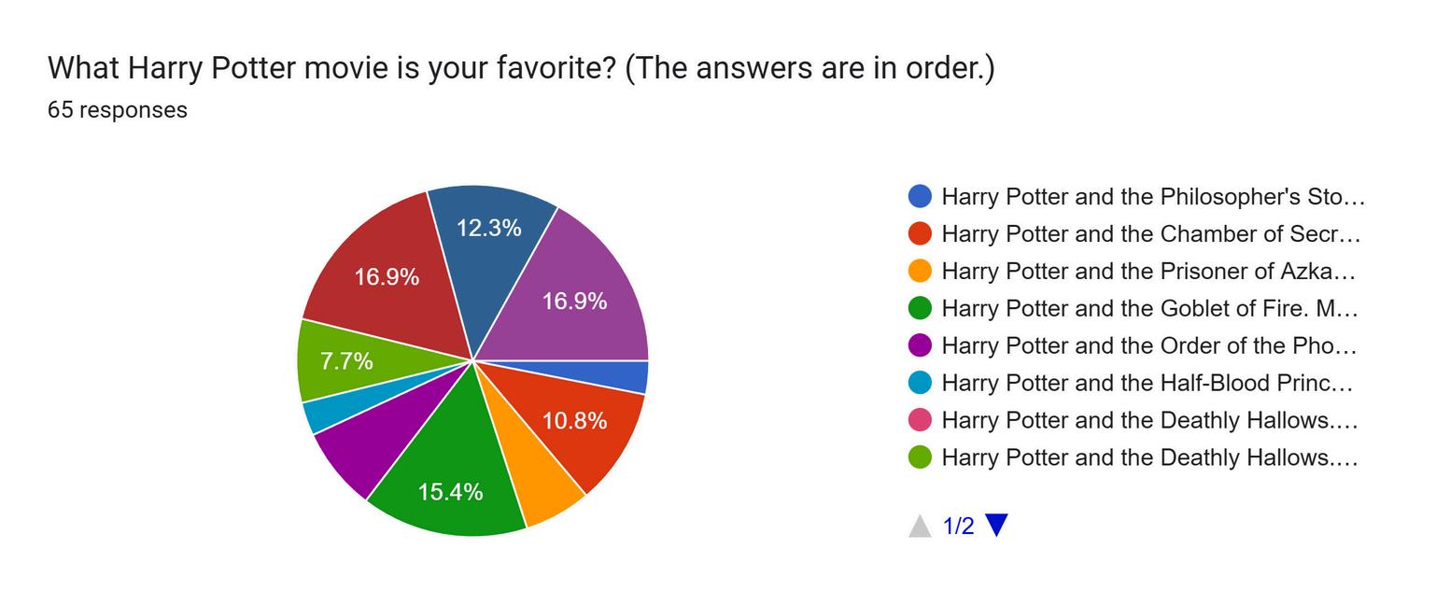This screenshot has width=1436, height=604.
Task: Click the previous legend page arrow
Action: [920, 526]
